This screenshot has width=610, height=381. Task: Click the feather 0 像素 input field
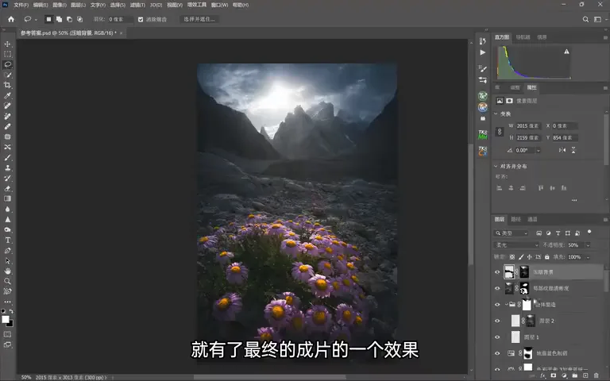coord(121,19)
